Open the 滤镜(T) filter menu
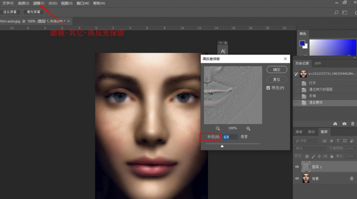Viewport: 357px width, 199px height. [x=38, y=3]
